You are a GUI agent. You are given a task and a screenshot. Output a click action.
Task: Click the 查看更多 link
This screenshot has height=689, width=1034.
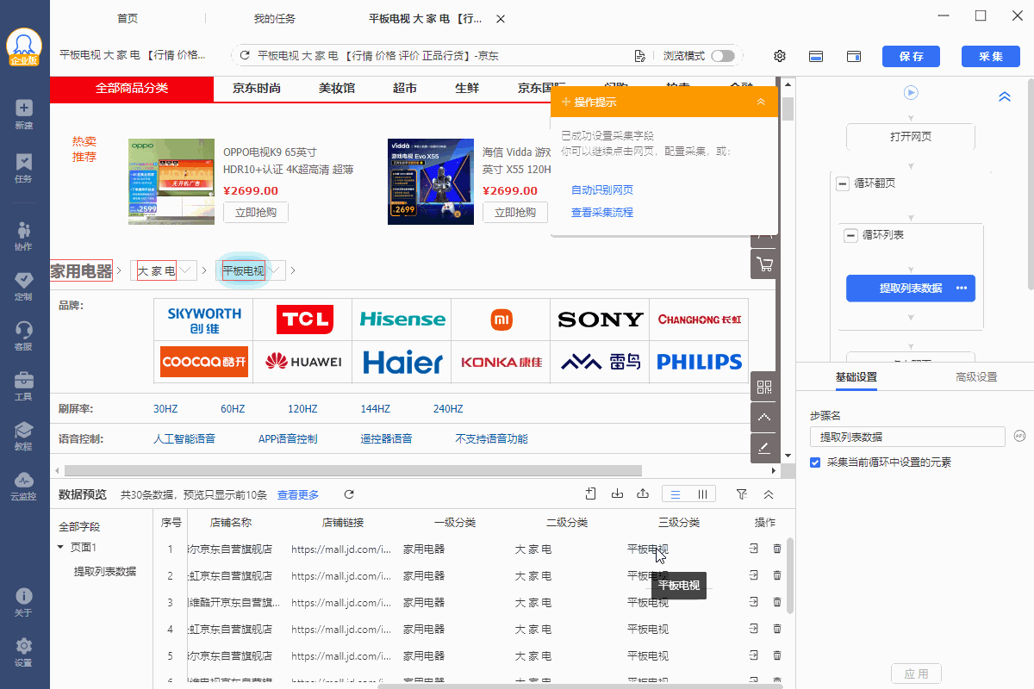click(x=298, y=495)
